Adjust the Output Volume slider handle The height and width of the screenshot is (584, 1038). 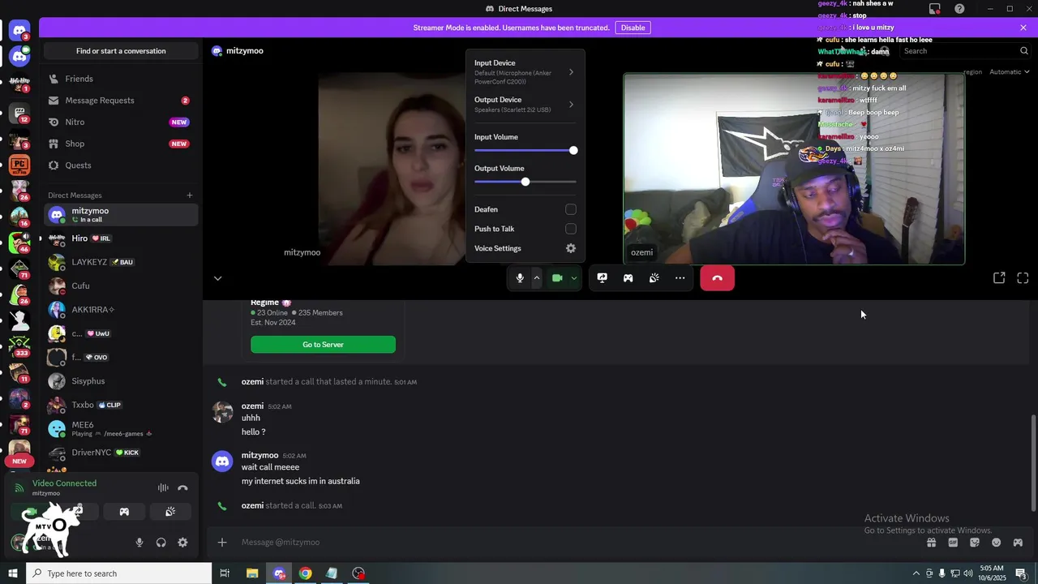coord(525,182)
